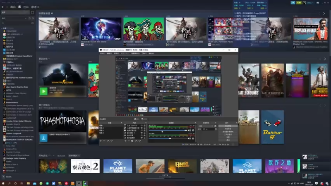Viewport: 331px width, 186px height.
Task: Click the green play button under Counter-Strike
Action: (43, 91)
